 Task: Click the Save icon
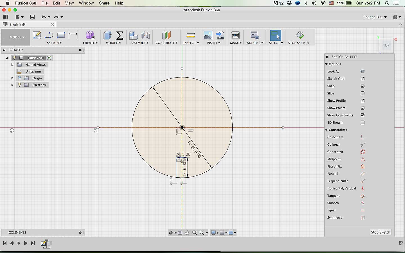click(32, 17)
